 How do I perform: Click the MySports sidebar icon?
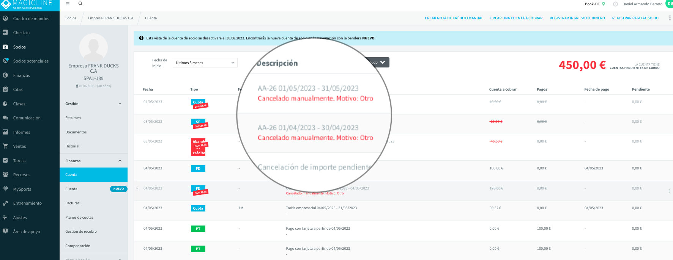pyautogui.click(x=5, y=189)
